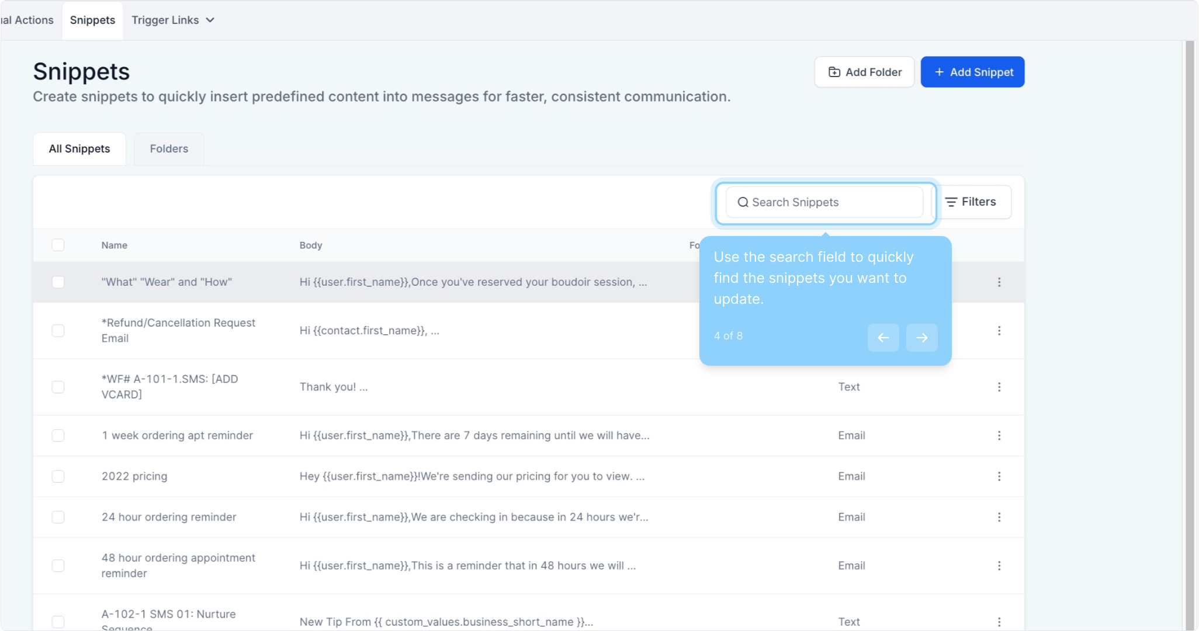Open three-dot menu for Refund/Cancellation Request Email
1199x631 pixels.
point(999,331)
